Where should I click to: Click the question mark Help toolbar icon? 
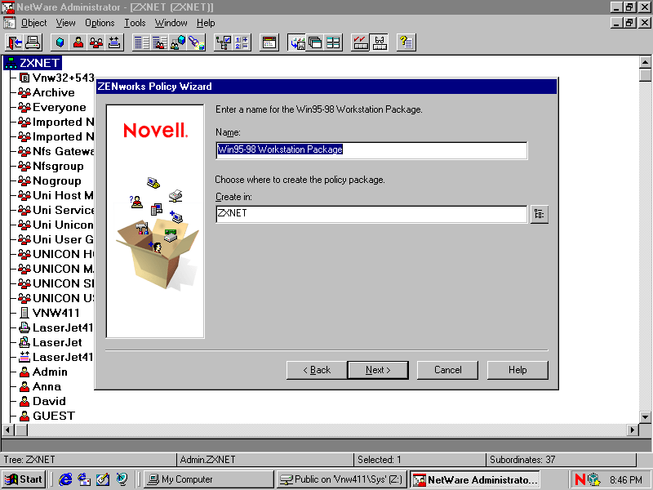pyautogui.click(x=406, y=42)
